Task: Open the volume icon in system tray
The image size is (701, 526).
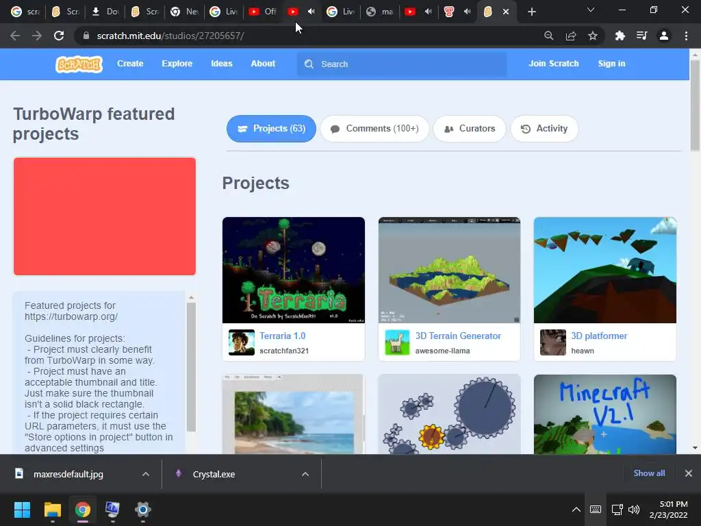Action: 634,510
